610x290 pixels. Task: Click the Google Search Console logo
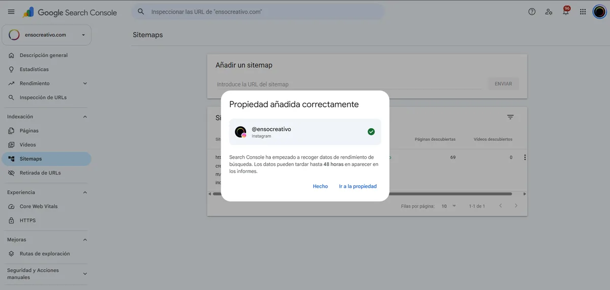(71, 12)
